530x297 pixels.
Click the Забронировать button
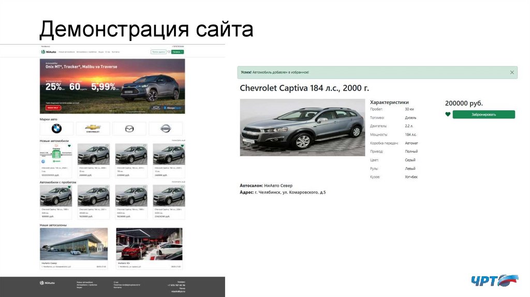pos(484,114)
